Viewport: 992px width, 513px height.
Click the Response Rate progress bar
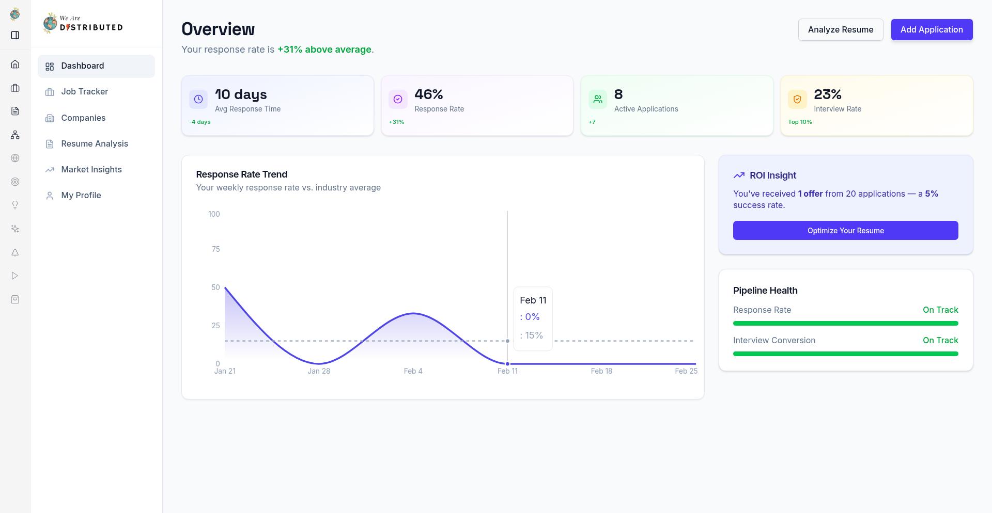point(845,323)
